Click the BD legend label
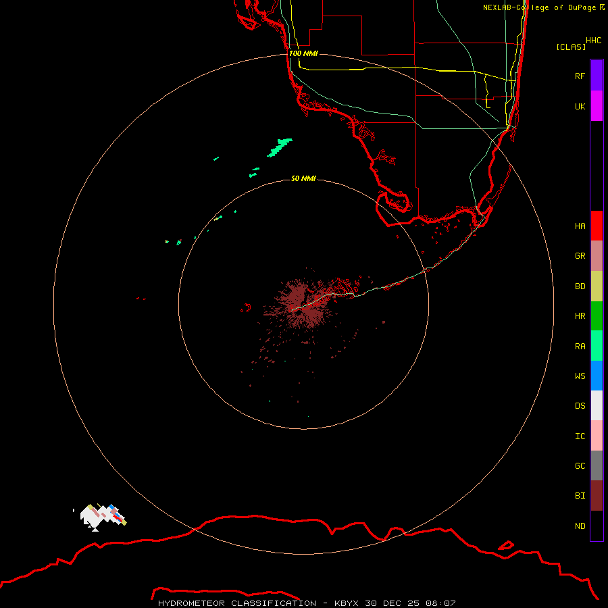 580,286
